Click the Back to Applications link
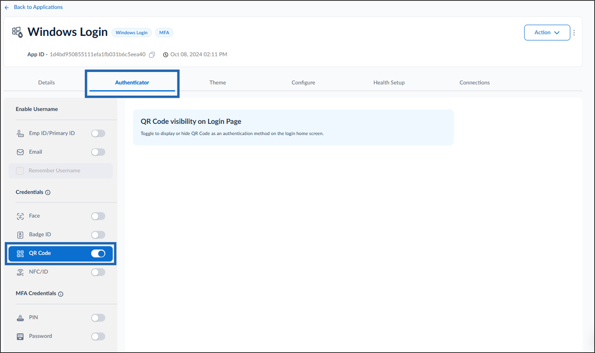The image size is (595, 353). tap(38, 7)
